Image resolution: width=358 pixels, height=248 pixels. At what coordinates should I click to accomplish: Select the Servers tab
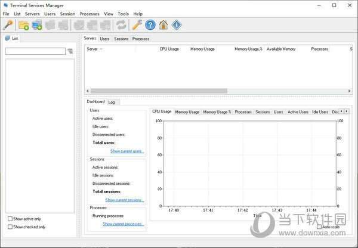(x=90, y=38)
